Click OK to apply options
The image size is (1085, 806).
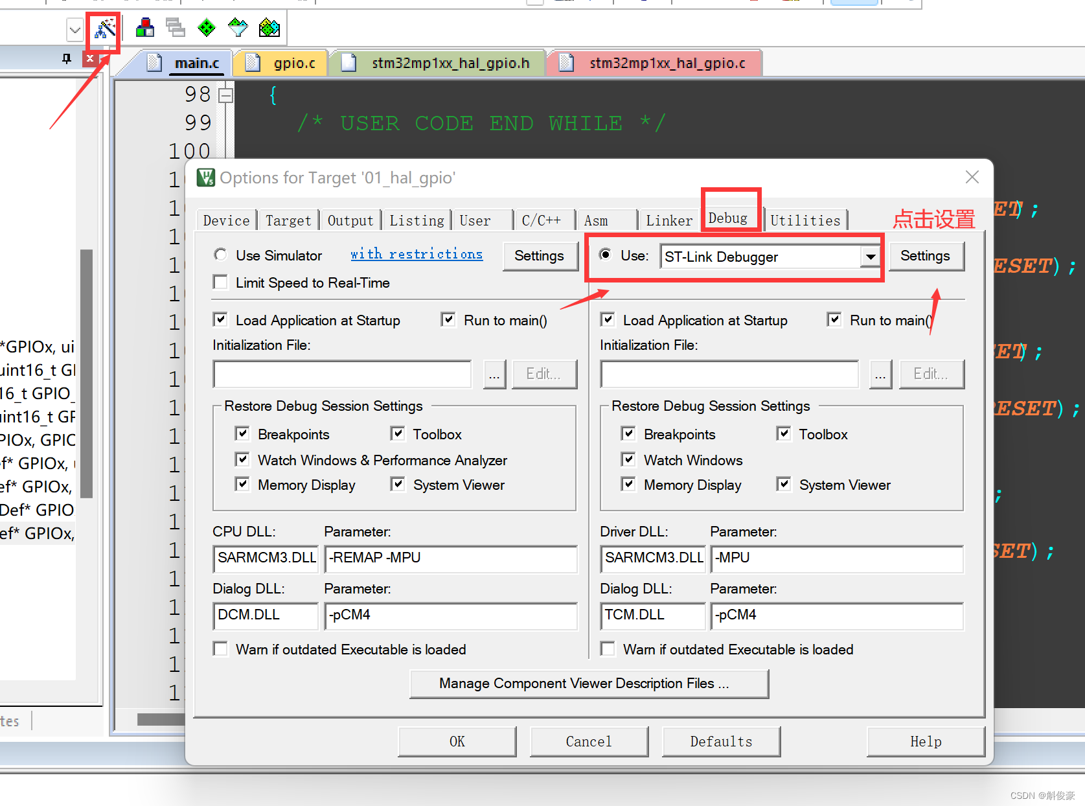(457, 741)
